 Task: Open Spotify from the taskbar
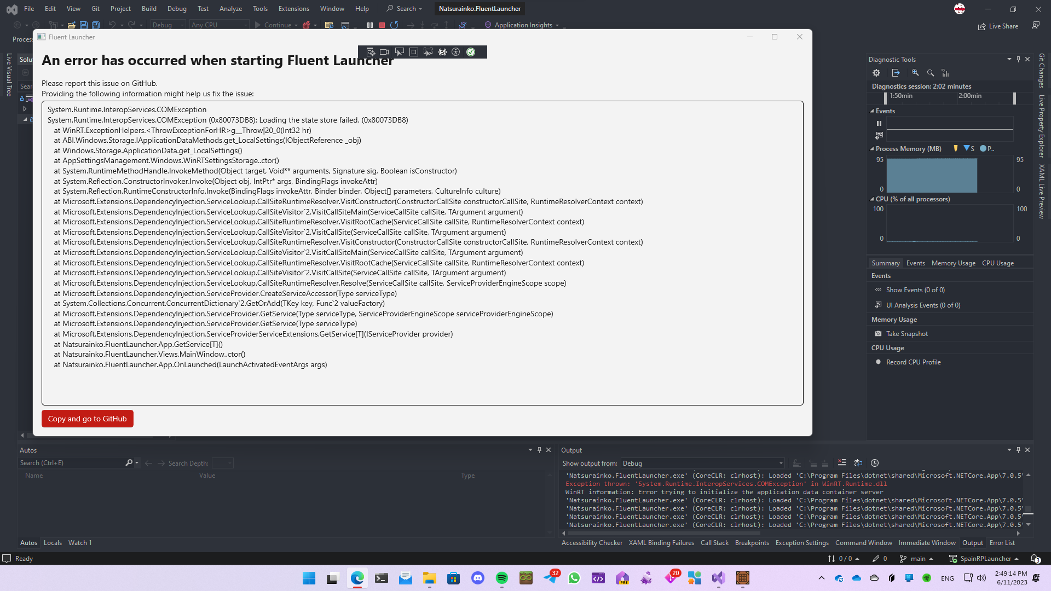(502, 578)
